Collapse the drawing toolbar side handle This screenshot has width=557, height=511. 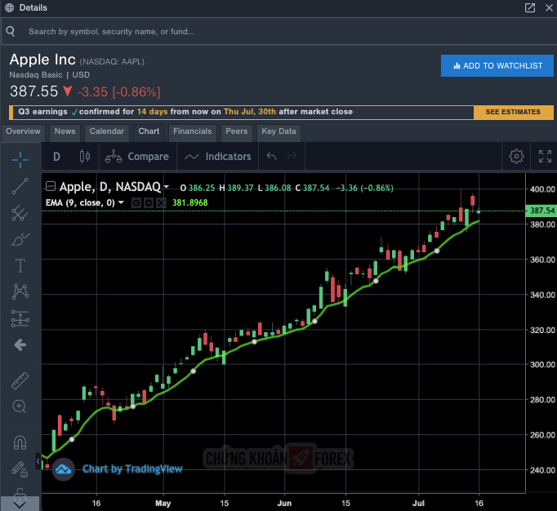tap(38, 461)
